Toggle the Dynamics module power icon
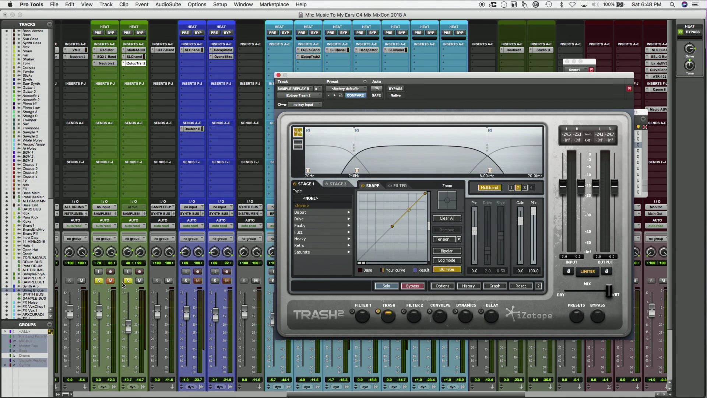707x398 pixels. click(x=455, y=311)
